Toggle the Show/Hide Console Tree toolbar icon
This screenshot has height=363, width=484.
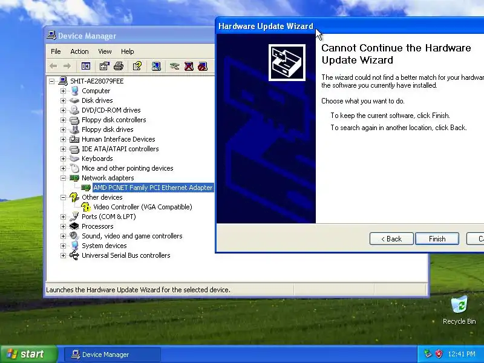click(x=85, y=66)
